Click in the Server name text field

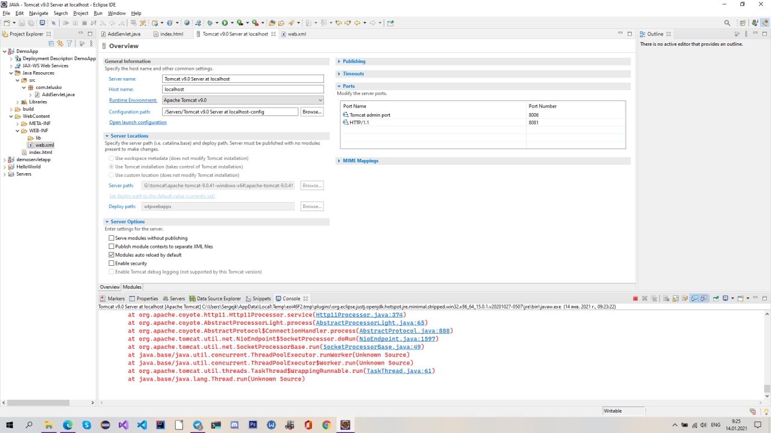coord(243,79)
